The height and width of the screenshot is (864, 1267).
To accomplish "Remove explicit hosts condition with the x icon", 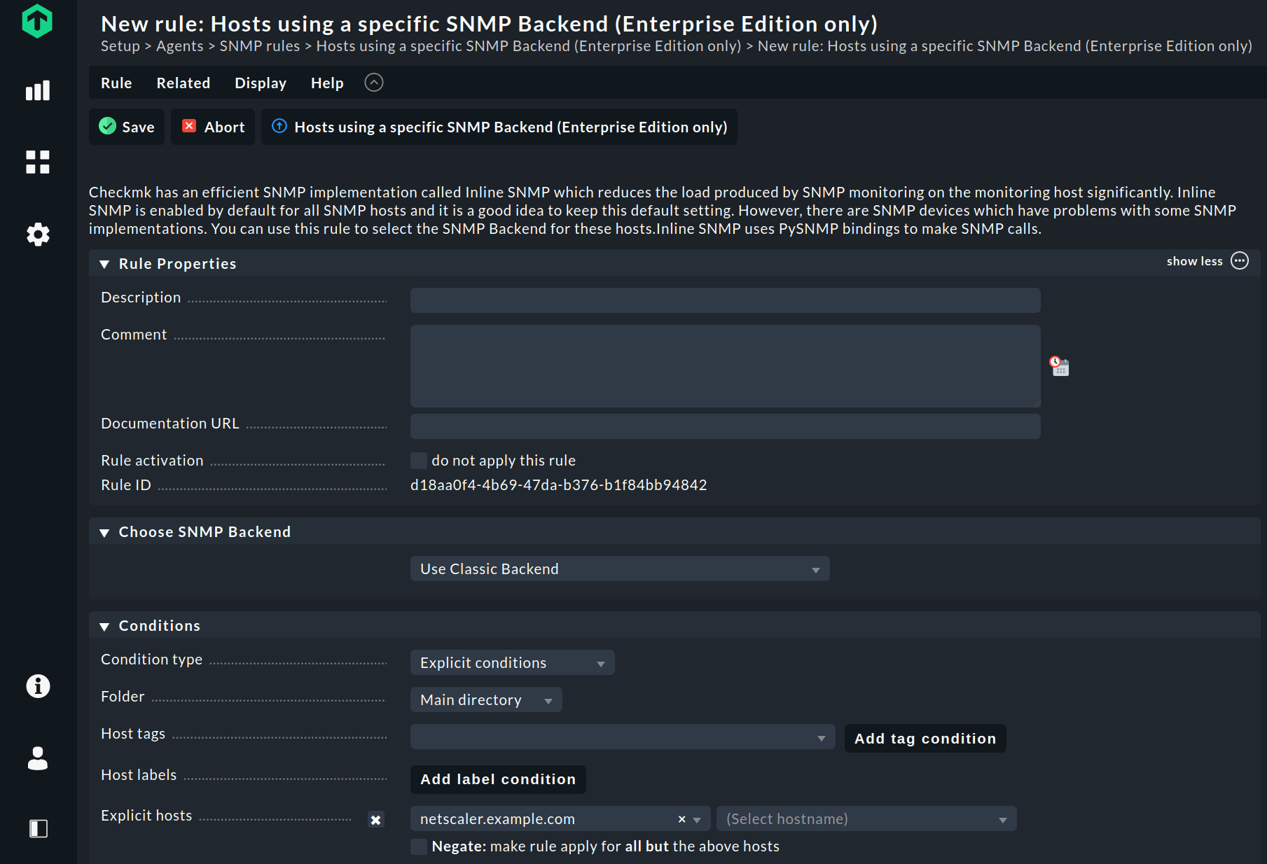I will click(376, 820).
